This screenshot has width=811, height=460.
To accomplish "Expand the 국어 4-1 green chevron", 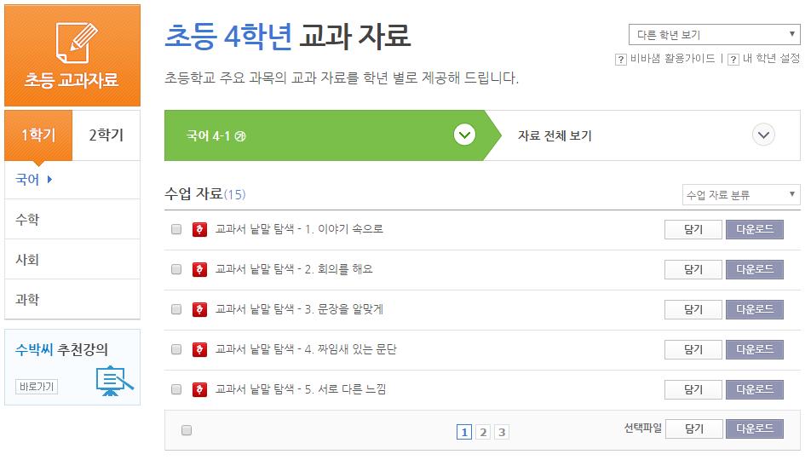I will [464, 135].
